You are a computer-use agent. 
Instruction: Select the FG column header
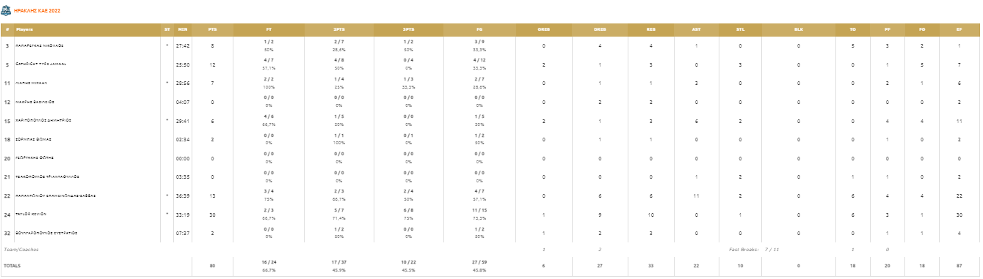tap(479, 29)
